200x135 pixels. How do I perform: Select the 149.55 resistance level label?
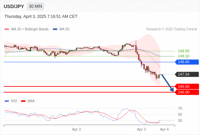pyautogui.click(x=183, y=51)
